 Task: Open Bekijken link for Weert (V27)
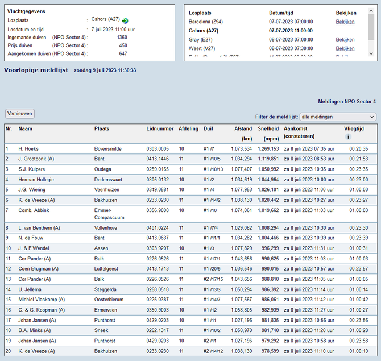coord(345,48)
